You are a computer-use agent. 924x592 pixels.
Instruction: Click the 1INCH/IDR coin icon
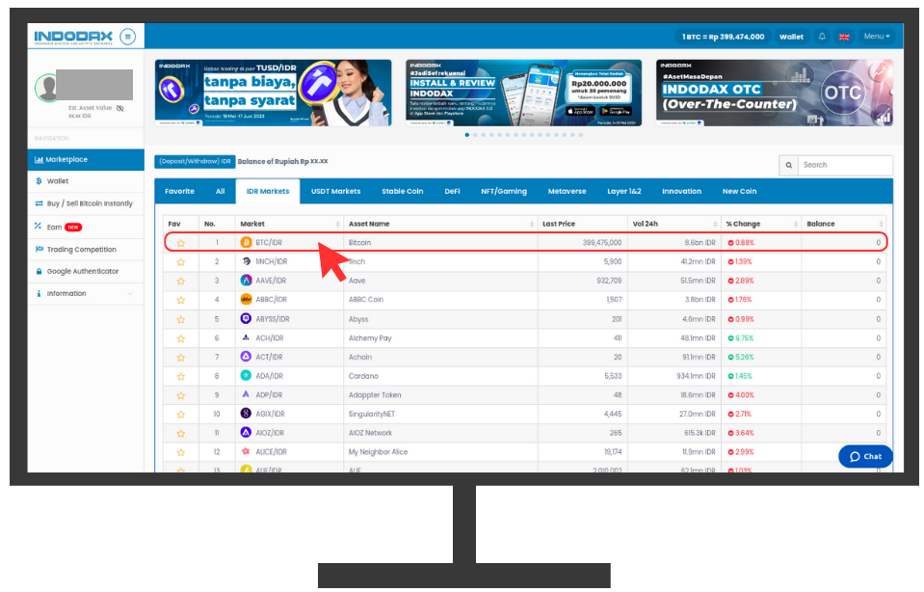click(x=247, y=261)
